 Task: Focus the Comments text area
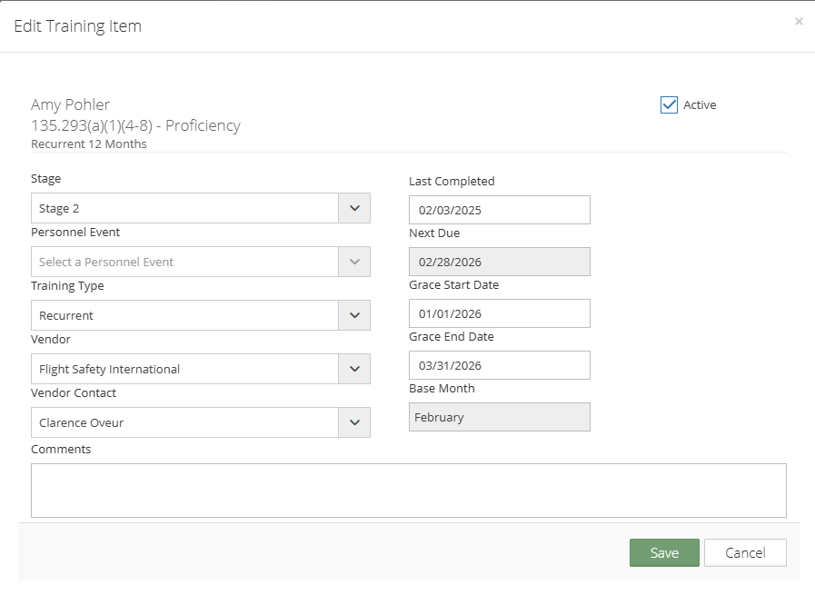point(409,491)
